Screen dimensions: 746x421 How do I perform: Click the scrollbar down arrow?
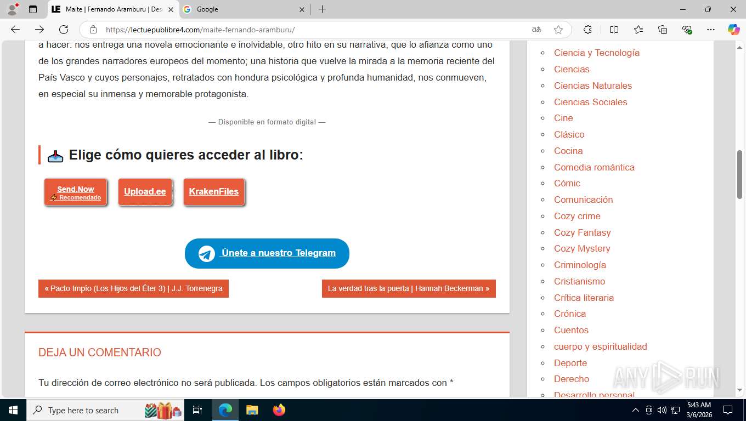coord(739,390)
